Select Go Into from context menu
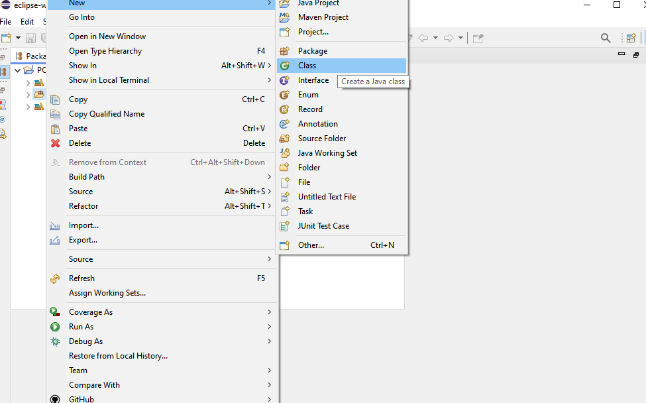The width and height of the screenshot is (646, 403). [x=162, y=17]
